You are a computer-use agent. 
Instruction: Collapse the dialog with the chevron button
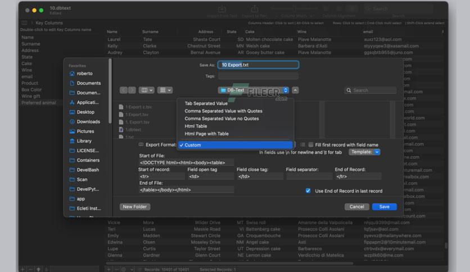pos(295,90)
